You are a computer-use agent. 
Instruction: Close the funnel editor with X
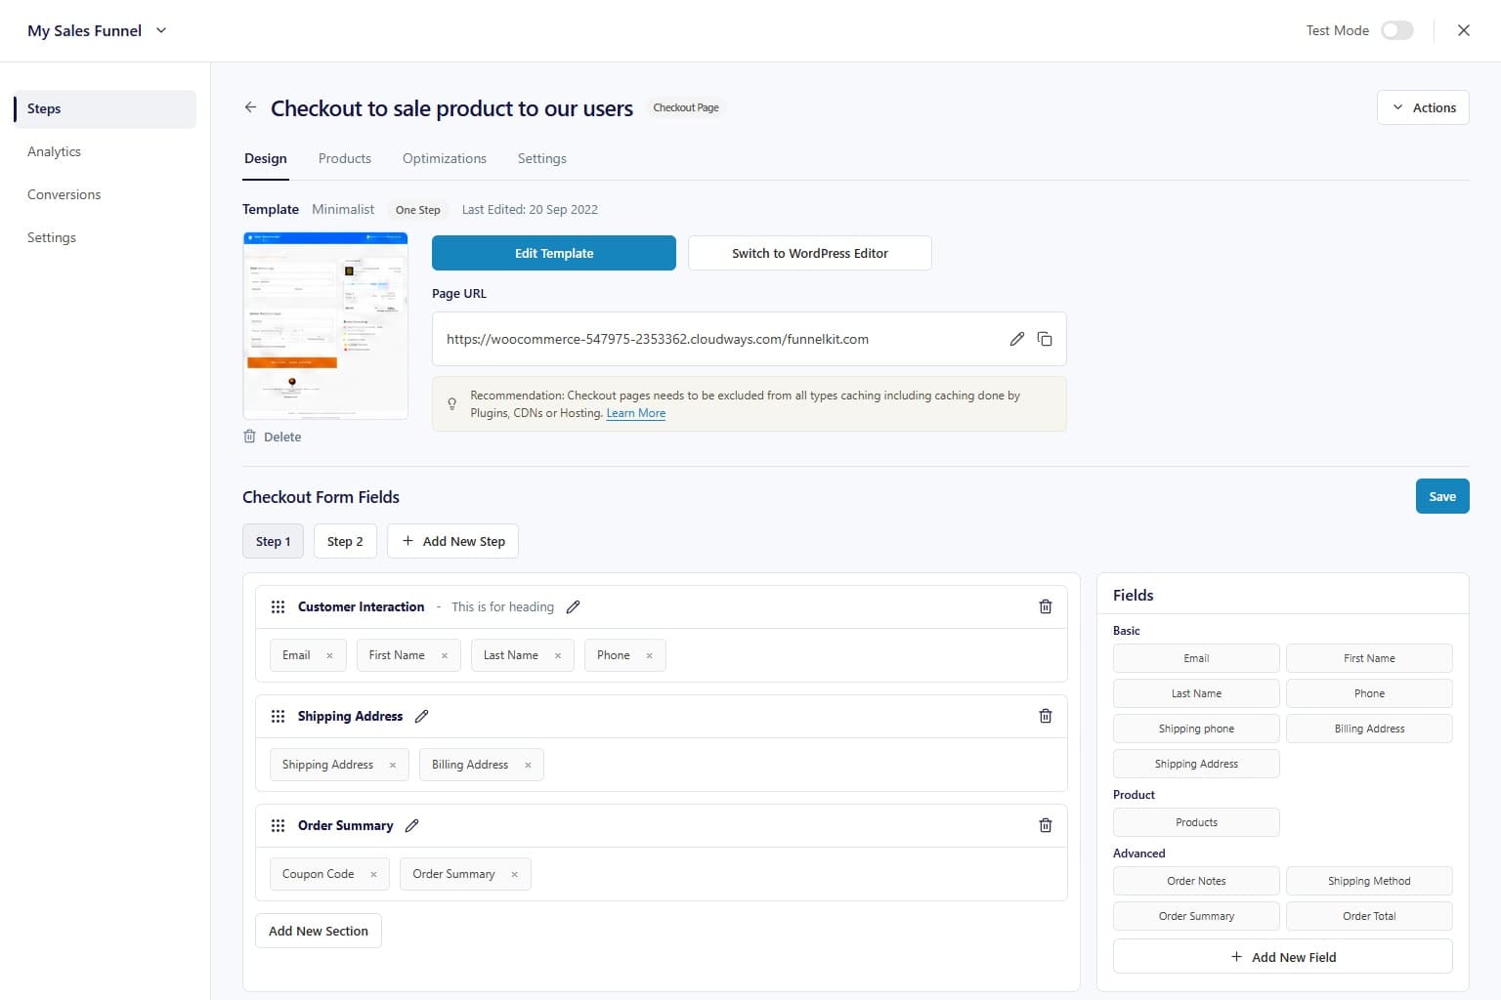click(x=1464, y=30)
